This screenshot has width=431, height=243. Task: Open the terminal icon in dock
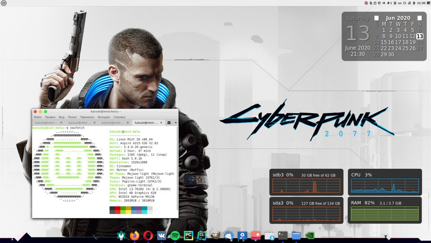[x=283, y=236]
